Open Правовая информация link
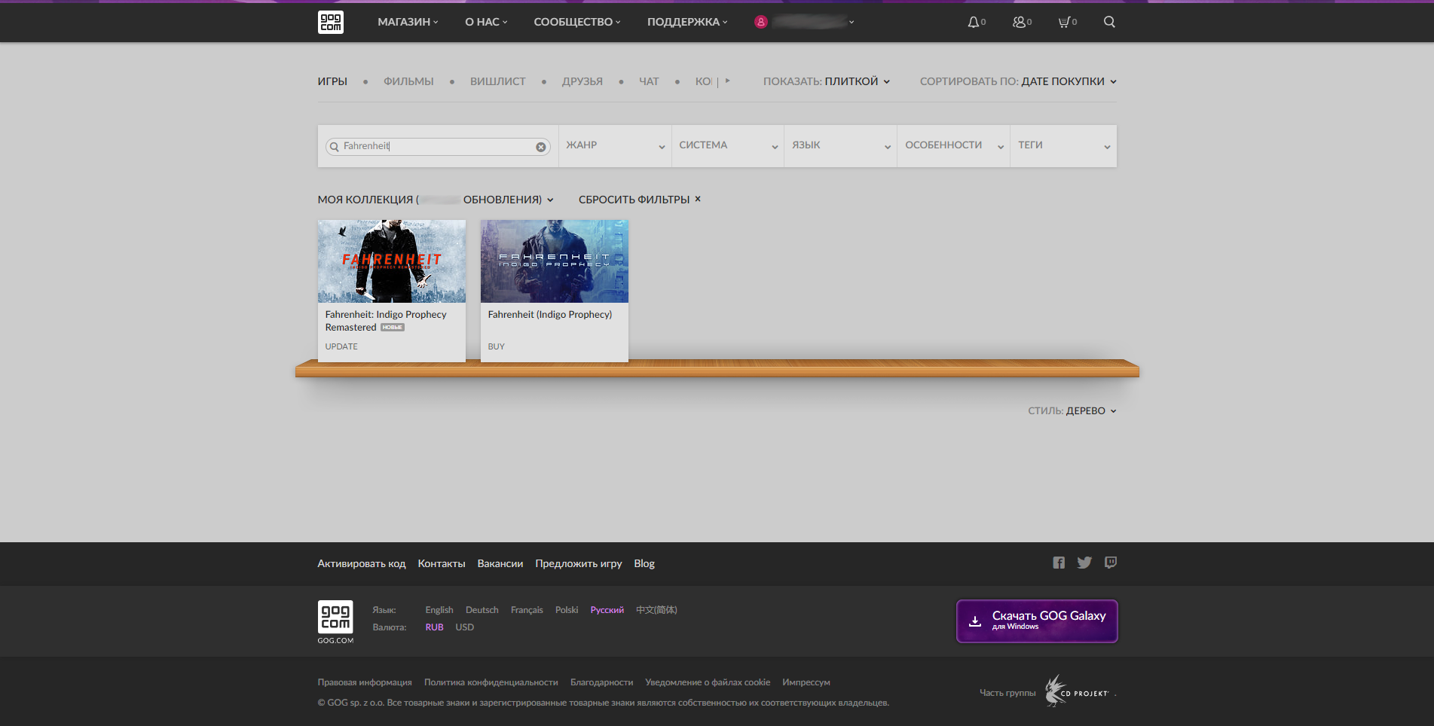Viewport: 1434px width, 726px height. click(365, 682)
